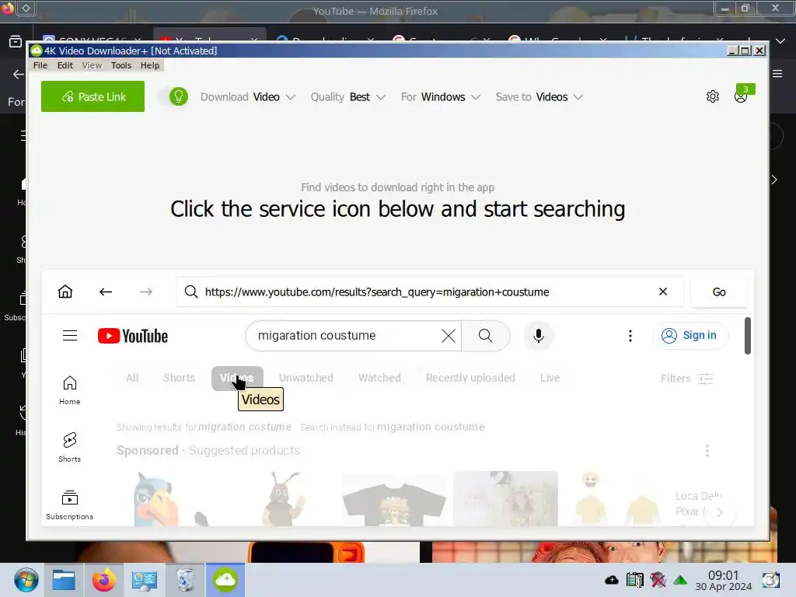
Task: Open the View menu
Action: pyautogui.click(x=92, y=65)
